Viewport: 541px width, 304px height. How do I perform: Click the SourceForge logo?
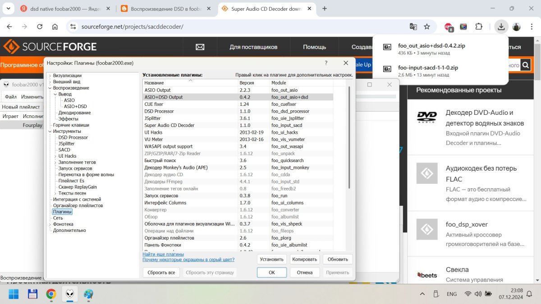pyautogui.click(x=50, y=47)
